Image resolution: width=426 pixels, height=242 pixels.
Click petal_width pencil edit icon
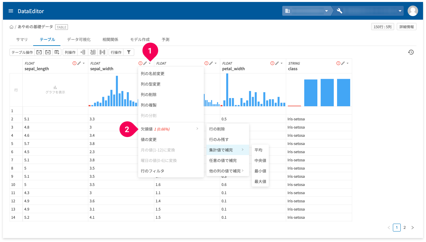(x=277, y=63)
